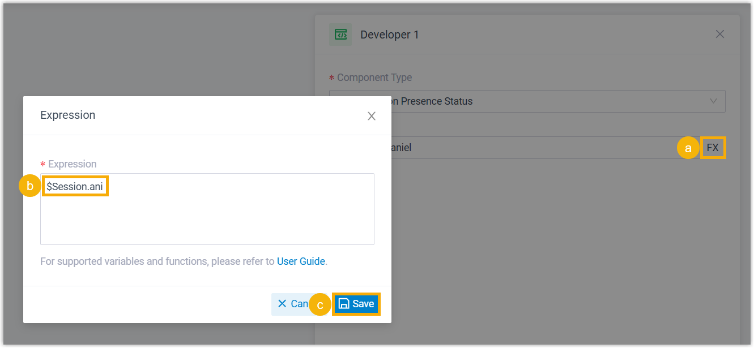Viewport: 754px width, 348px height.
Task: Click the Expression dialog title
Action: pos(67,115)
